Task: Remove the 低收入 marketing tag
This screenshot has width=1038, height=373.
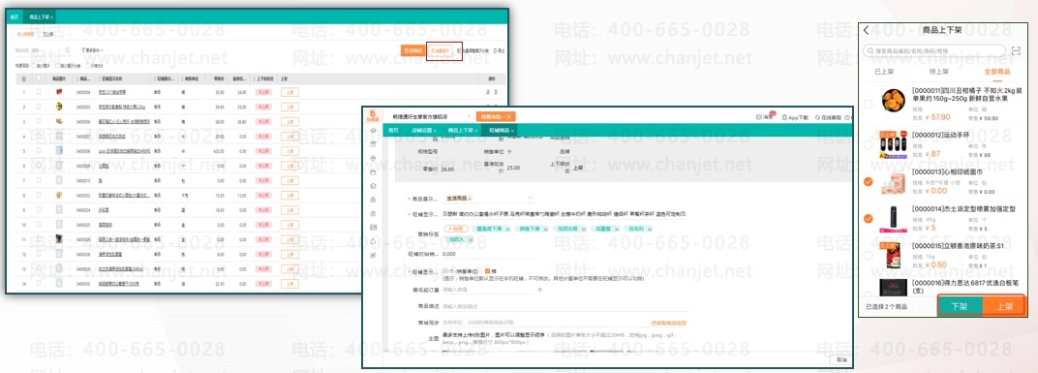Action: click(x=470, y=239)
